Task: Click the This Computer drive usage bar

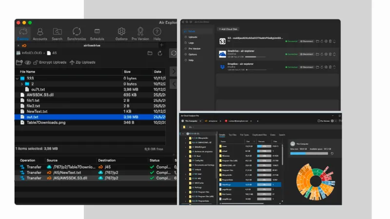Action: tap(309, 153)
